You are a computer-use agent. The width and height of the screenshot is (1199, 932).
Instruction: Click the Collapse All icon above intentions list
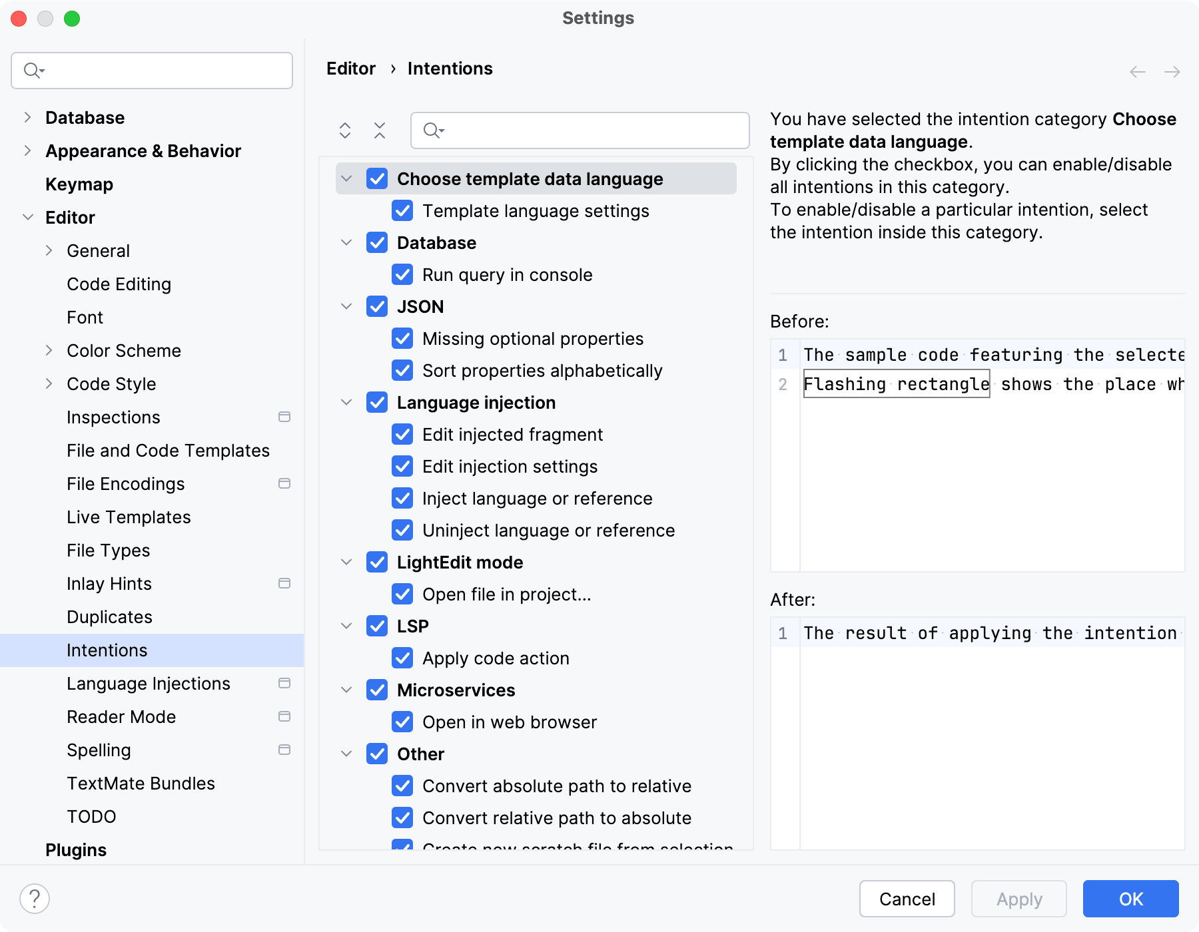380,130
